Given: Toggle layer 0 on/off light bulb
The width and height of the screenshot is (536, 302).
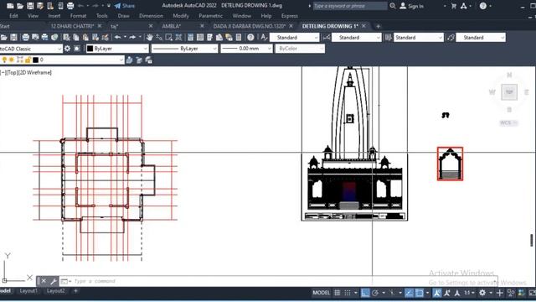Looking at the screenshot, I should (x=4, y=60).
